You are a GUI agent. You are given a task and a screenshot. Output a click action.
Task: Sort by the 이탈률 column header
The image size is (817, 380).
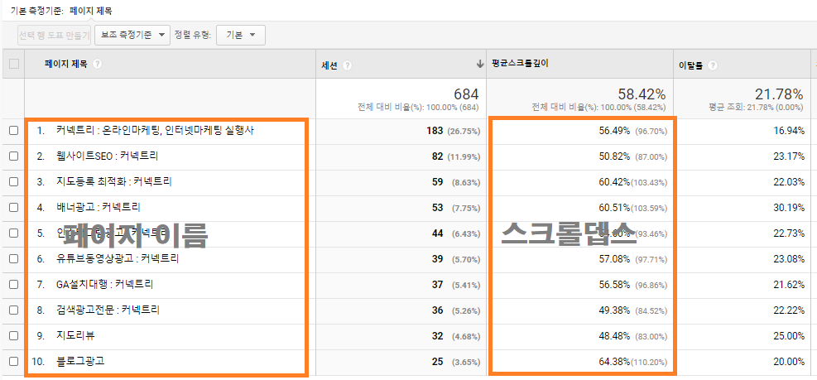point(691,65)
